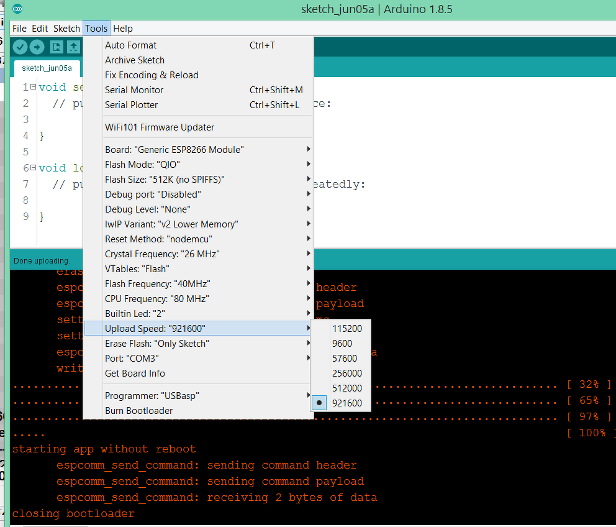Image resolution: width=616 pixels, height=527 pixels.
Task: Select the sketch_jun05a tab
Action: tap(47, 68)
